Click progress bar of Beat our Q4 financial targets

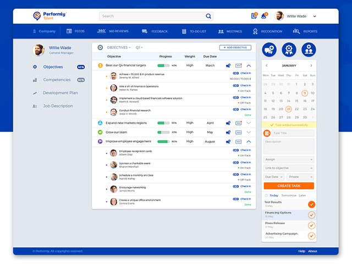[163, 65]
